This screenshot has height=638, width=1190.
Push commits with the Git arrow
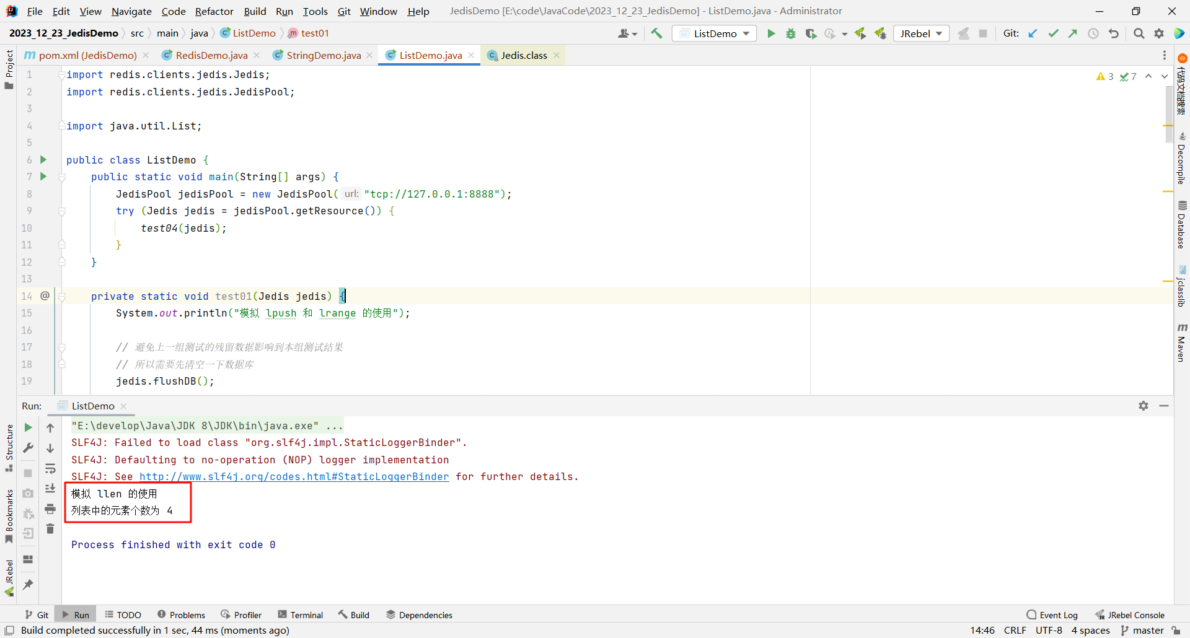tap(1073, 33)
